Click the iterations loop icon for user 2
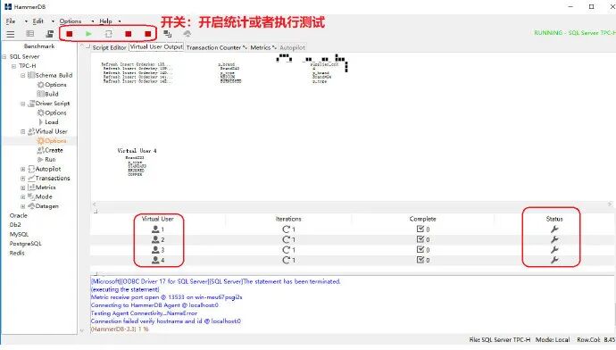 [286, 239]
